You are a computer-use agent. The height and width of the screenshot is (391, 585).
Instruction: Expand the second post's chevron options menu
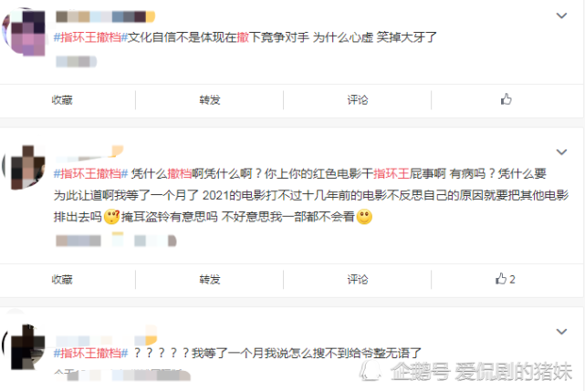click(561, 152)
